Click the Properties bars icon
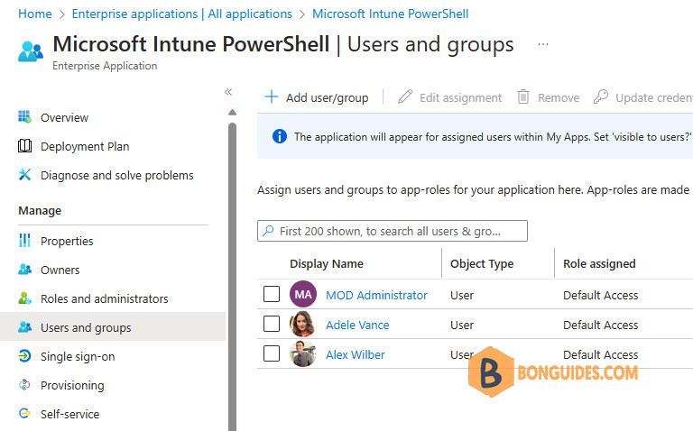Screen dimensions: 693x431 coord(24,240)
